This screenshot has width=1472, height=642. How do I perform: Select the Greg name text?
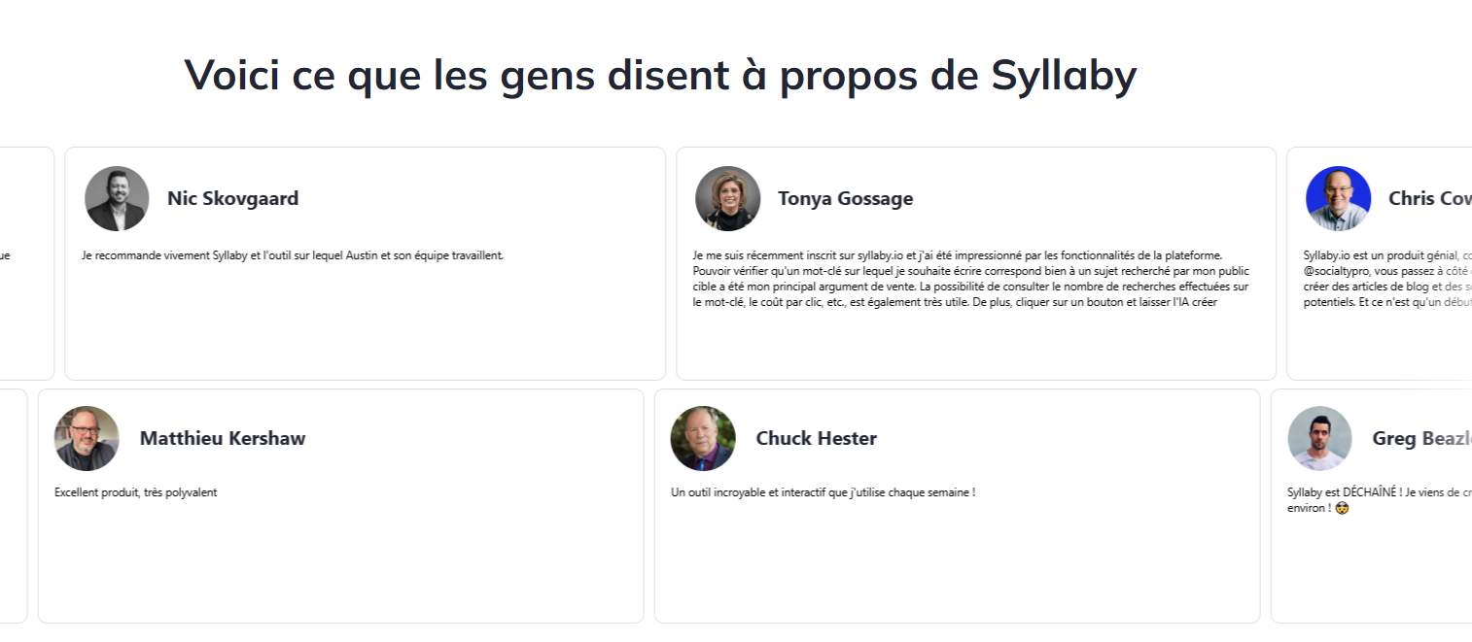[x=1420, y=438]
